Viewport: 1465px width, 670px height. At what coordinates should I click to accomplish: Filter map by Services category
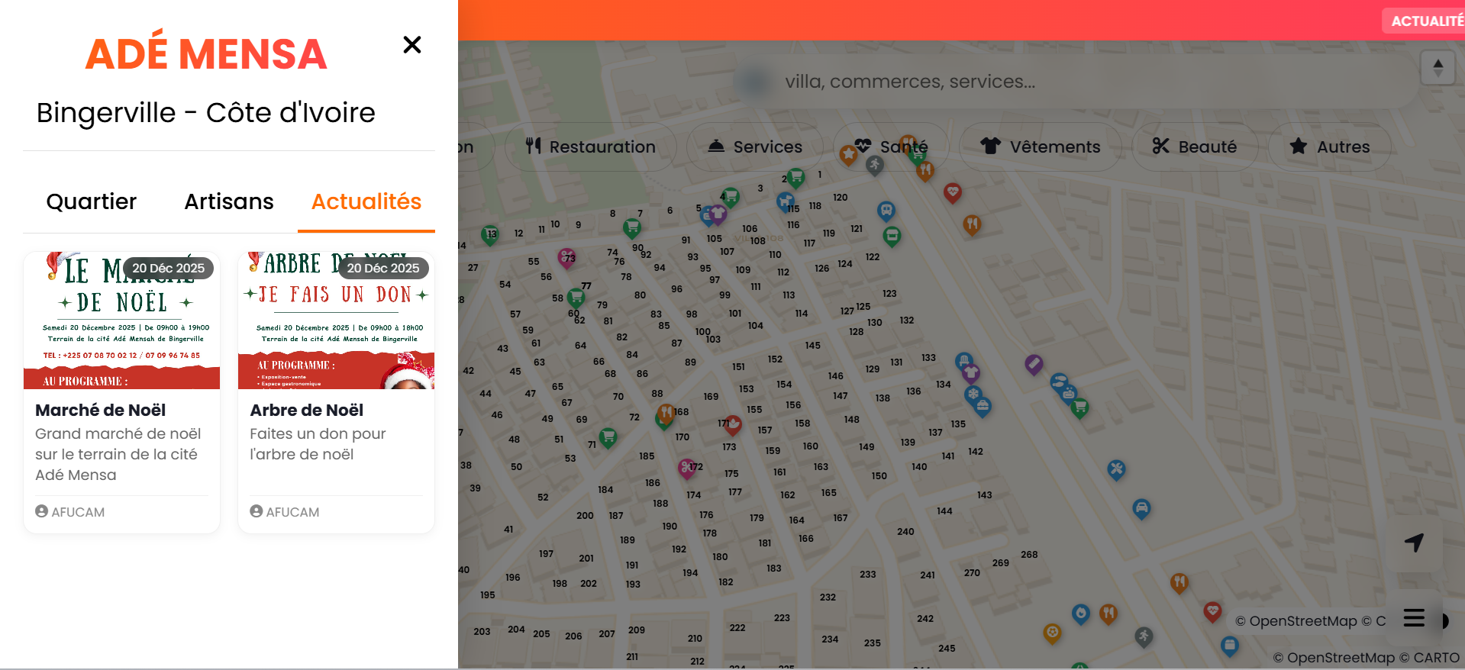755,147
